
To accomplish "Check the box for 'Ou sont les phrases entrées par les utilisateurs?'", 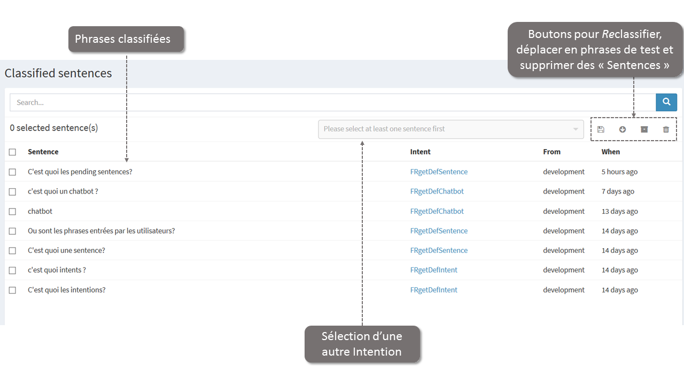I will click(12, 231).
